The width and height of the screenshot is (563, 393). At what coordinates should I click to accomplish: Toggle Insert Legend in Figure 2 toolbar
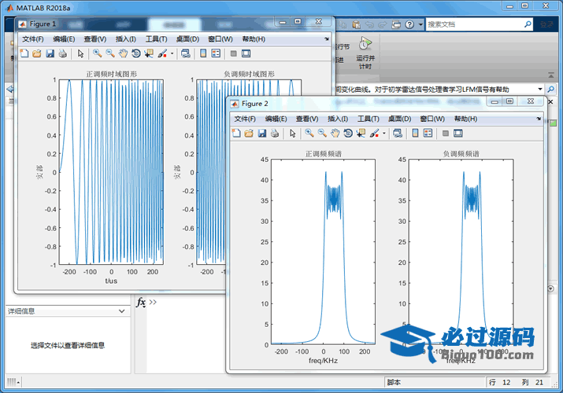click(429, 133)
